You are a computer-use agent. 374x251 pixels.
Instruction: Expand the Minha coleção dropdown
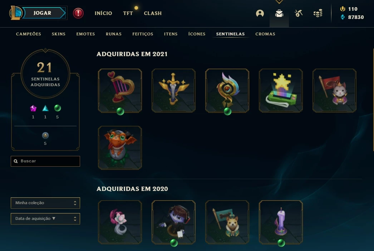[x=45, y=203]
